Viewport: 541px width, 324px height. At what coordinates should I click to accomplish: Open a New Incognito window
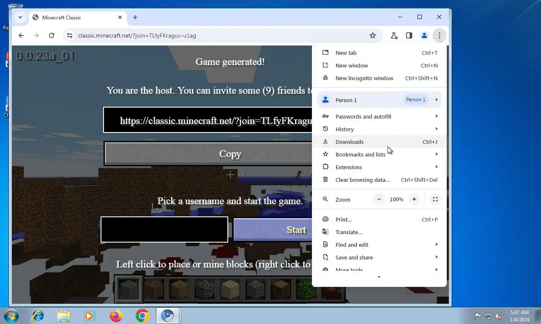click(379, 78)
